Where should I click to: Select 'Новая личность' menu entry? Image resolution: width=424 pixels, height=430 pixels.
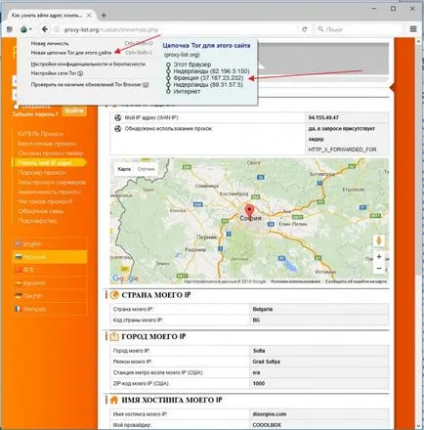pyautogui.click(x=50, y=43)
